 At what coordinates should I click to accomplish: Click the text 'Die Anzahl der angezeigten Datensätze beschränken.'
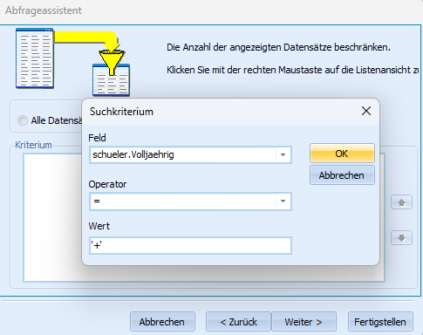point(278,47)
